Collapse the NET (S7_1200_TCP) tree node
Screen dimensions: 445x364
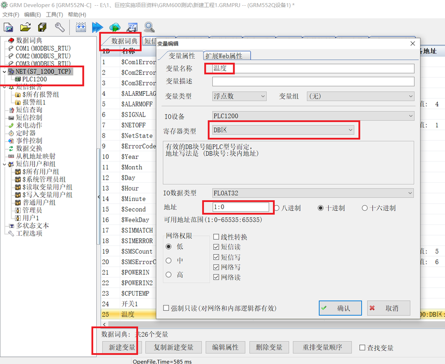pyautogui.click(x=4, y=71)
